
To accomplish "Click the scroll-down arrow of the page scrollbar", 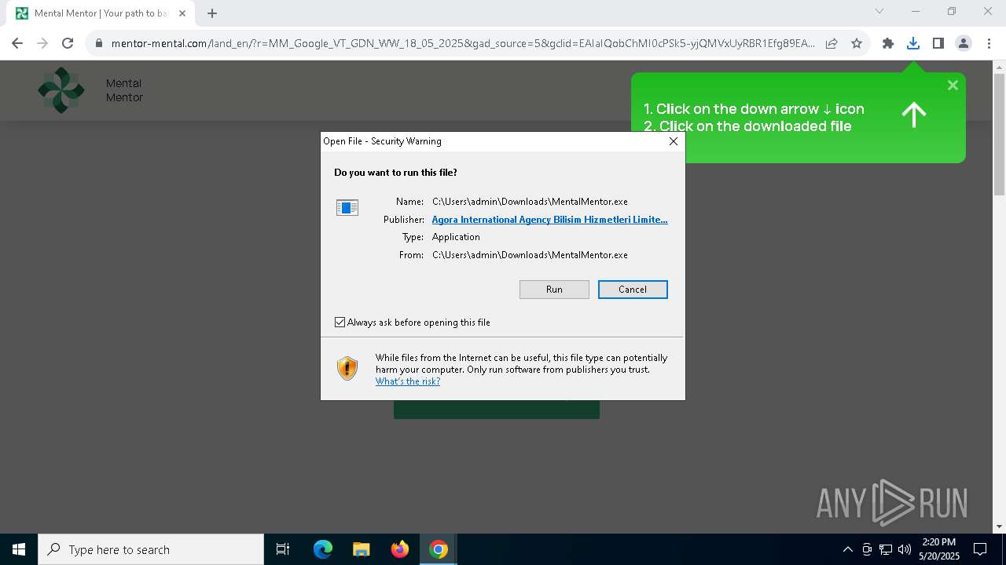I will pyautogui.click(x=1000, y=527).
